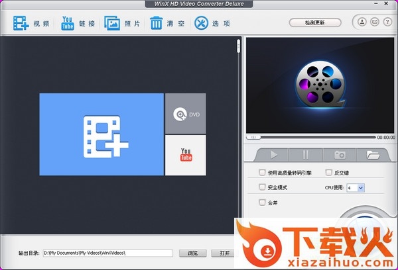Click the preview film reel thumbnail
Screen dimensions: 398x270
(x=320, y=85)
